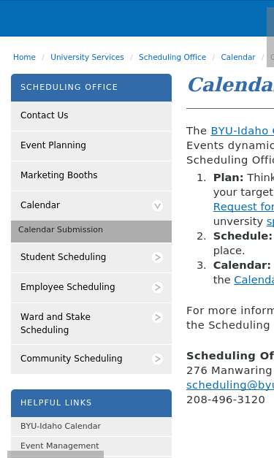Viewport: 274px width, 458px height.
Task: Open the Request form link
Action: (243, 207)
